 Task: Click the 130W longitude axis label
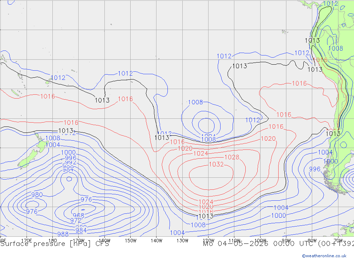click(x=182, y=241)
